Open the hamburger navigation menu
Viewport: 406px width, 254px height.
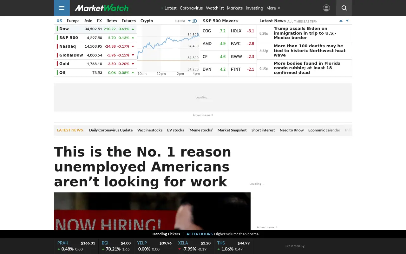pyautogui.click(x=62, y=8)
